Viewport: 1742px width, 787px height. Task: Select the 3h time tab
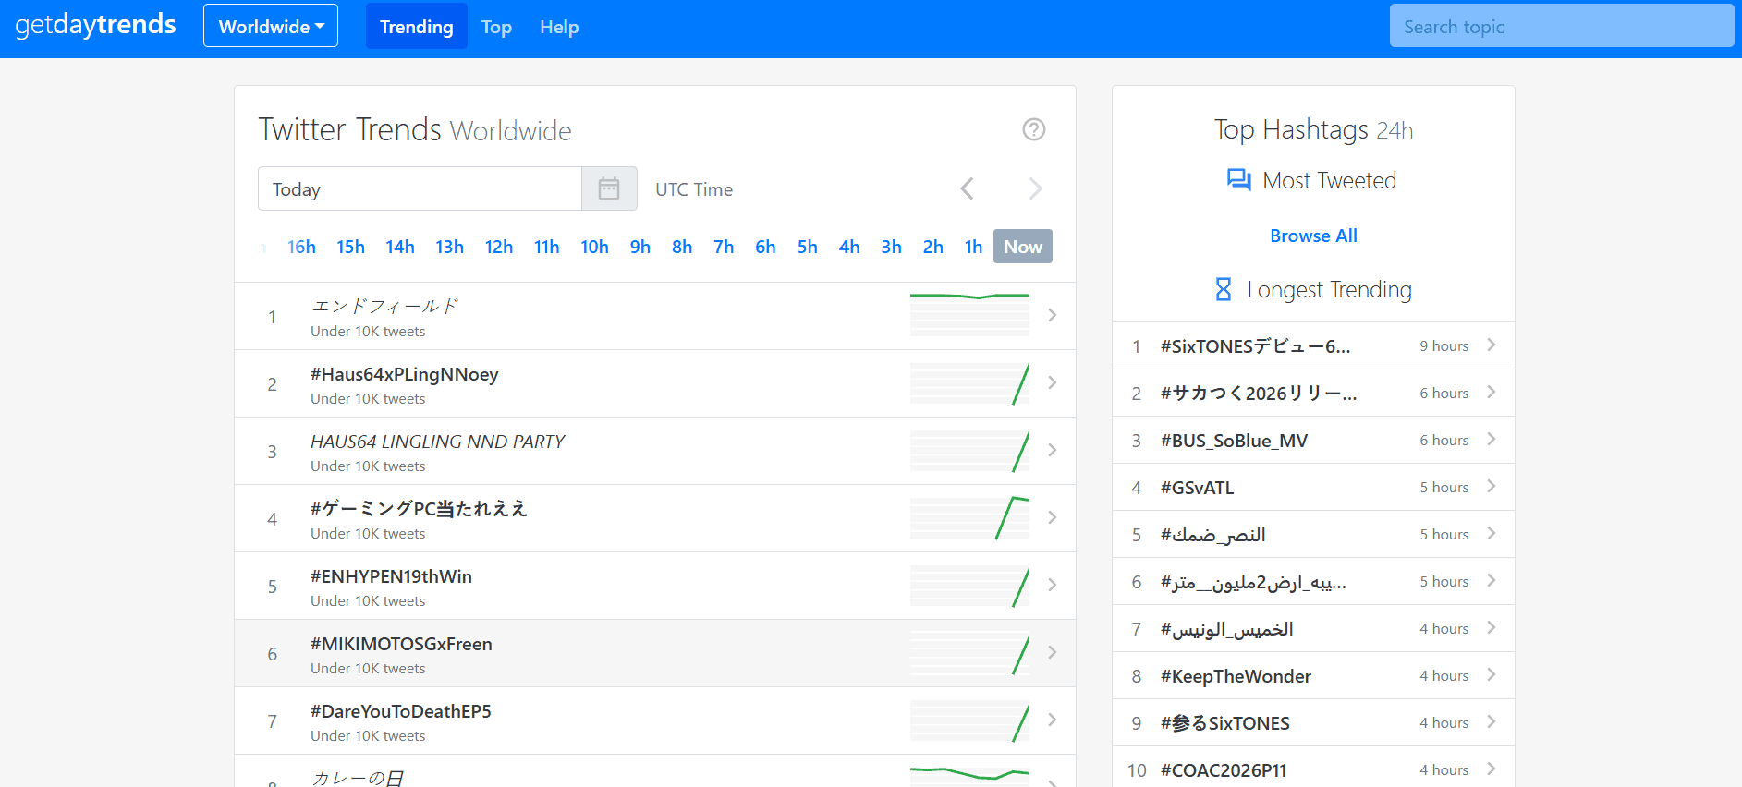[891, 247]
